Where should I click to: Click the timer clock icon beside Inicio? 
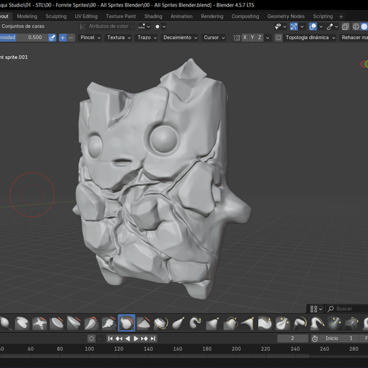(x=315, y=338)
